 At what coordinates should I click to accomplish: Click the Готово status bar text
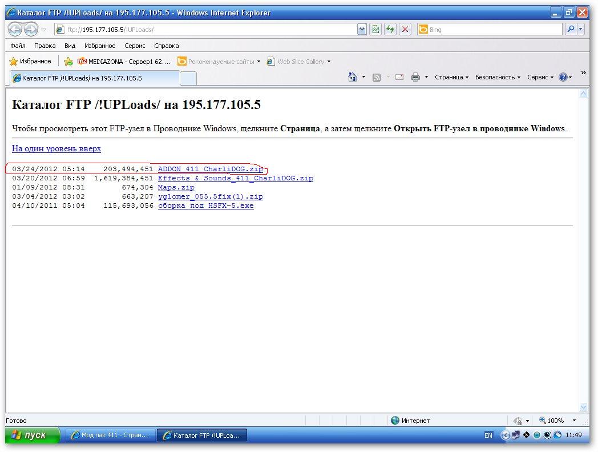point(16,421)
